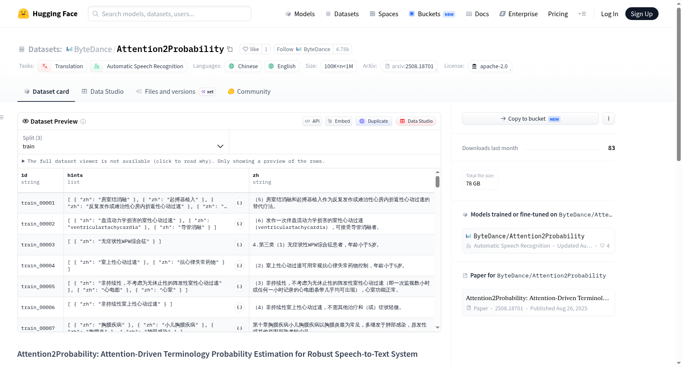Open the apache-2.0 license tag
This screenshot has width=682, height=367.
[x=490, y=66]
